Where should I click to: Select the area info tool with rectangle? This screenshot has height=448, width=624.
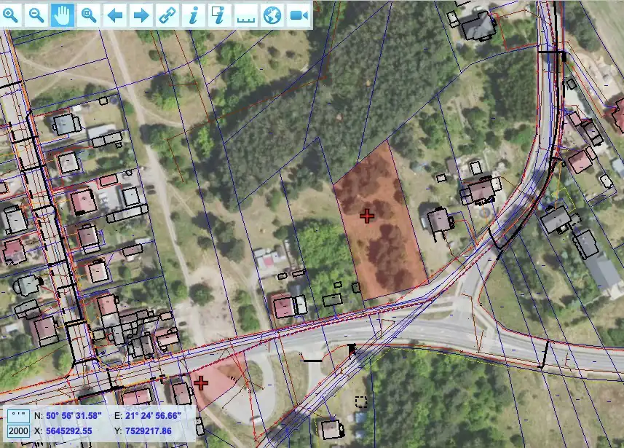[219, 15]
